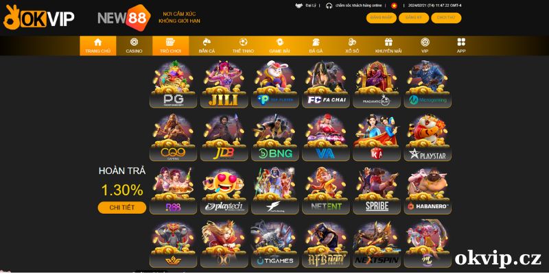Click the Chơi Thử trial button
The width and height of the screenshot is (549, 274).
click(446, 18)
